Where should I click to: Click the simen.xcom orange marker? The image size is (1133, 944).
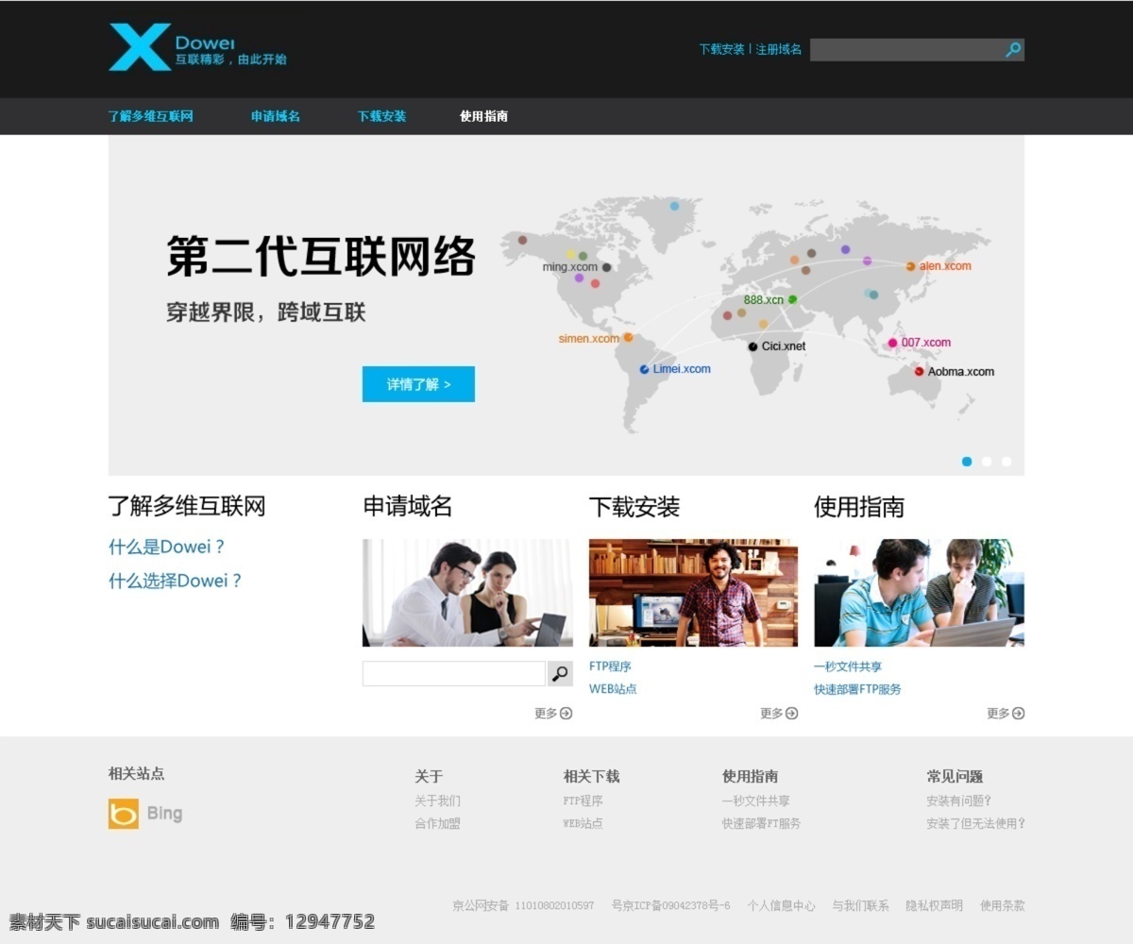pyautogui.click(x=627, y=338)
